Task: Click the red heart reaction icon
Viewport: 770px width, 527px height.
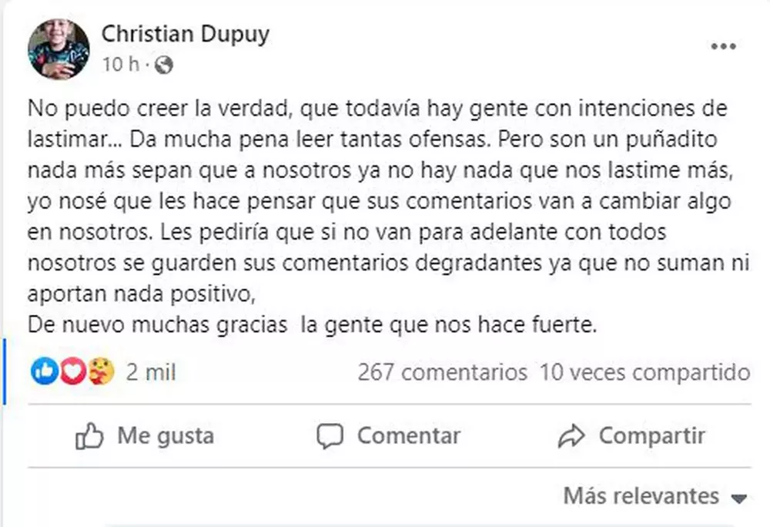Action: [x=72, y=373]
